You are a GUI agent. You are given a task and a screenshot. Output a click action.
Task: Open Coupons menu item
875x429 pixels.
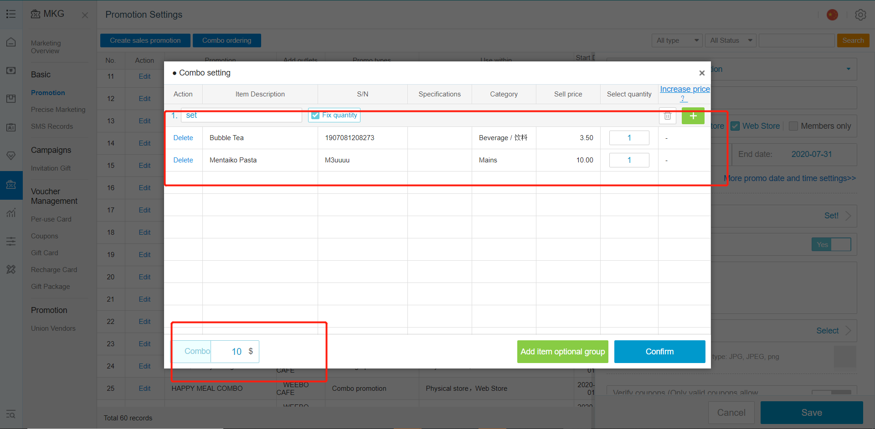coord(44,236)
